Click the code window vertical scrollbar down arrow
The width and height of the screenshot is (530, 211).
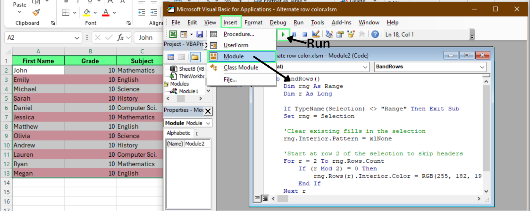point(486,191)
